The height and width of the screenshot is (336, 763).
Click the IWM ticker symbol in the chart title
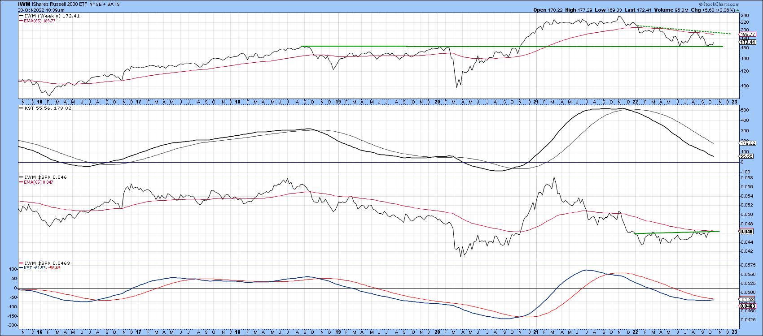click(23, 4)
